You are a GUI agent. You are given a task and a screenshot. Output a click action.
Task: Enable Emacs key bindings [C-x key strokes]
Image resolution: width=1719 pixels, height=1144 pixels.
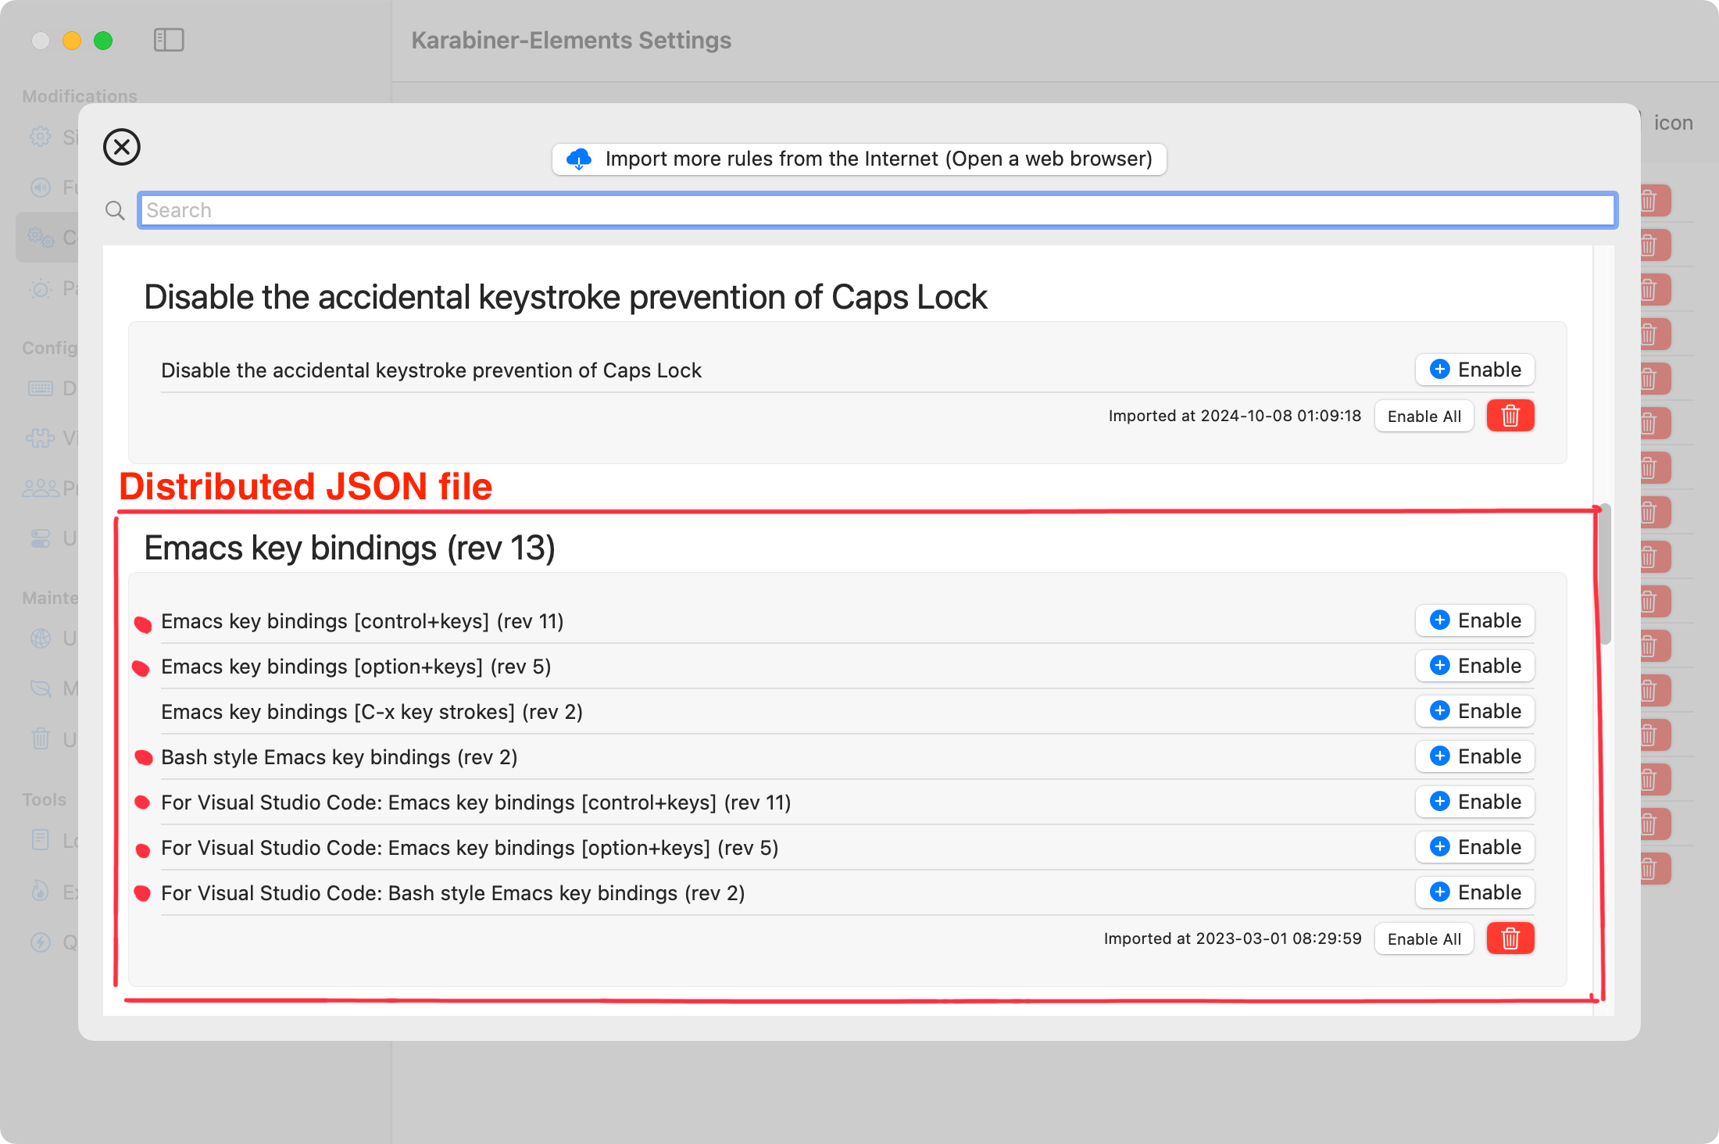pos(1474,711)
